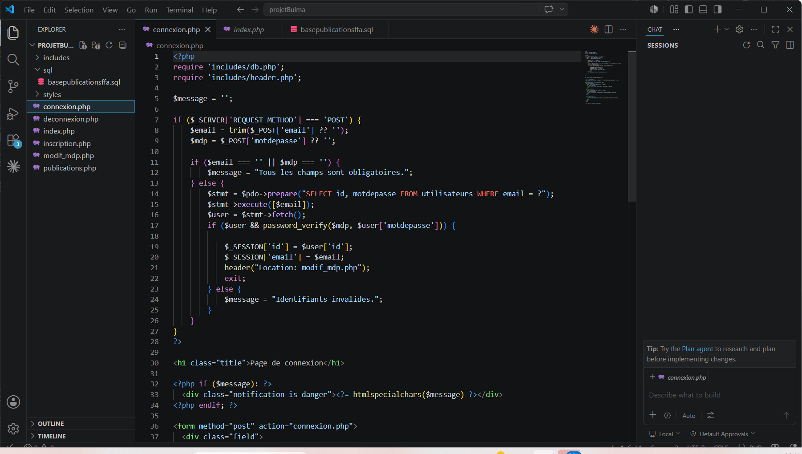802x454 pixels.
Task: Click the hexagon icon in the title bar
Action: tap(654, 9)
